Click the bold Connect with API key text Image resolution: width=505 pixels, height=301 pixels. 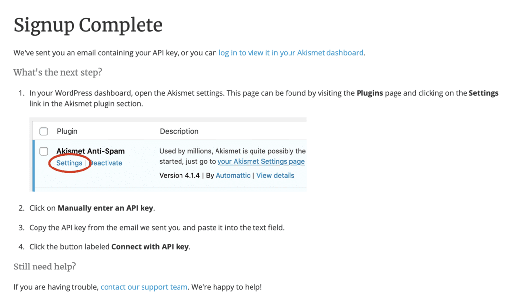(x=150, y=247)
